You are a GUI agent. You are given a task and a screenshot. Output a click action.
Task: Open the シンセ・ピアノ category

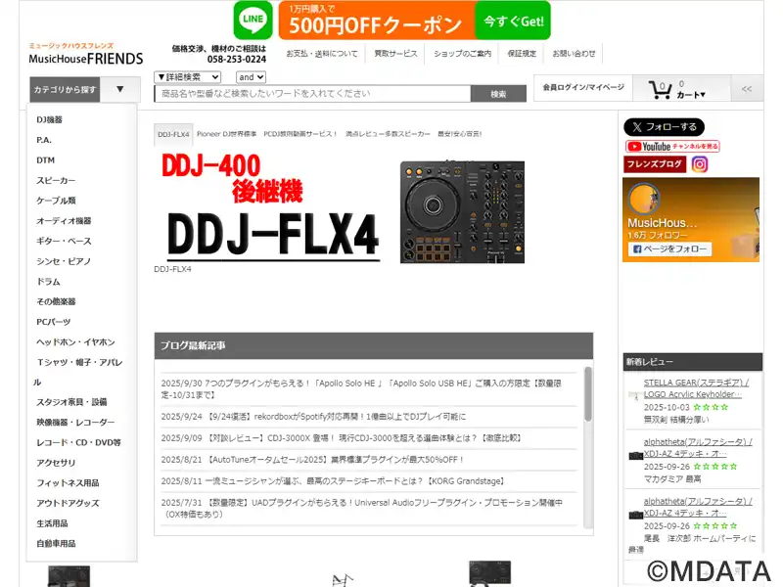point(64,261)
